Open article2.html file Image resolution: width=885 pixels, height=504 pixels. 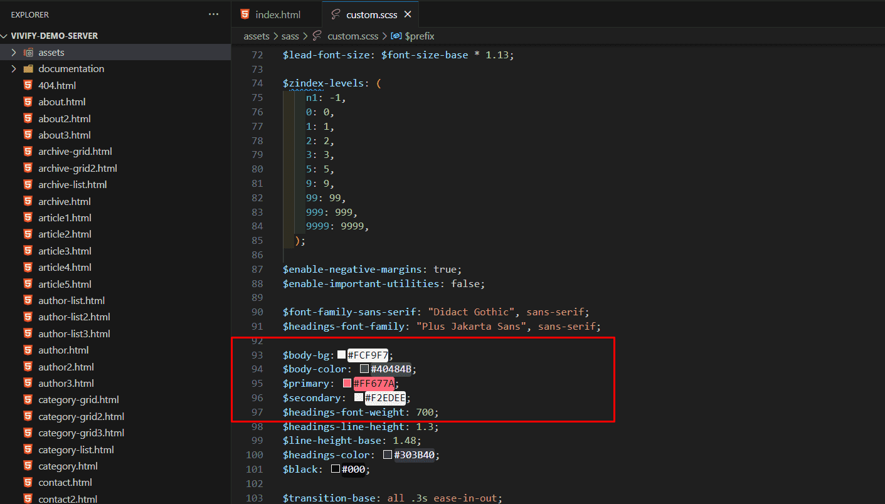65,234
